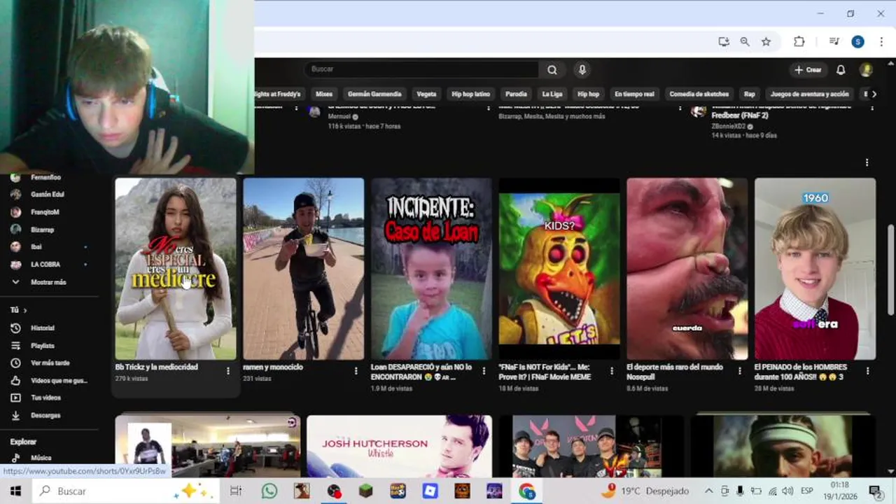Bookmark page with the star icon
Viewport: 896px width, 504px height.
[x=766, y=41]
